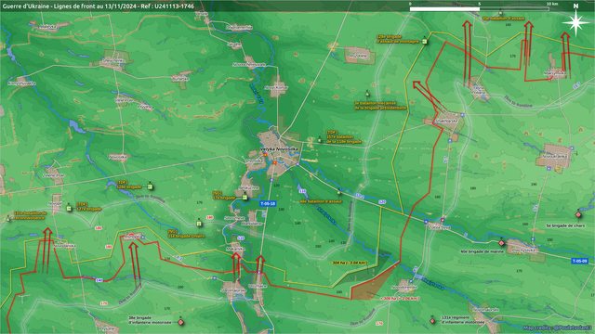Click the 38e brigade d'infanterie motorisée marker

[181, 322]
